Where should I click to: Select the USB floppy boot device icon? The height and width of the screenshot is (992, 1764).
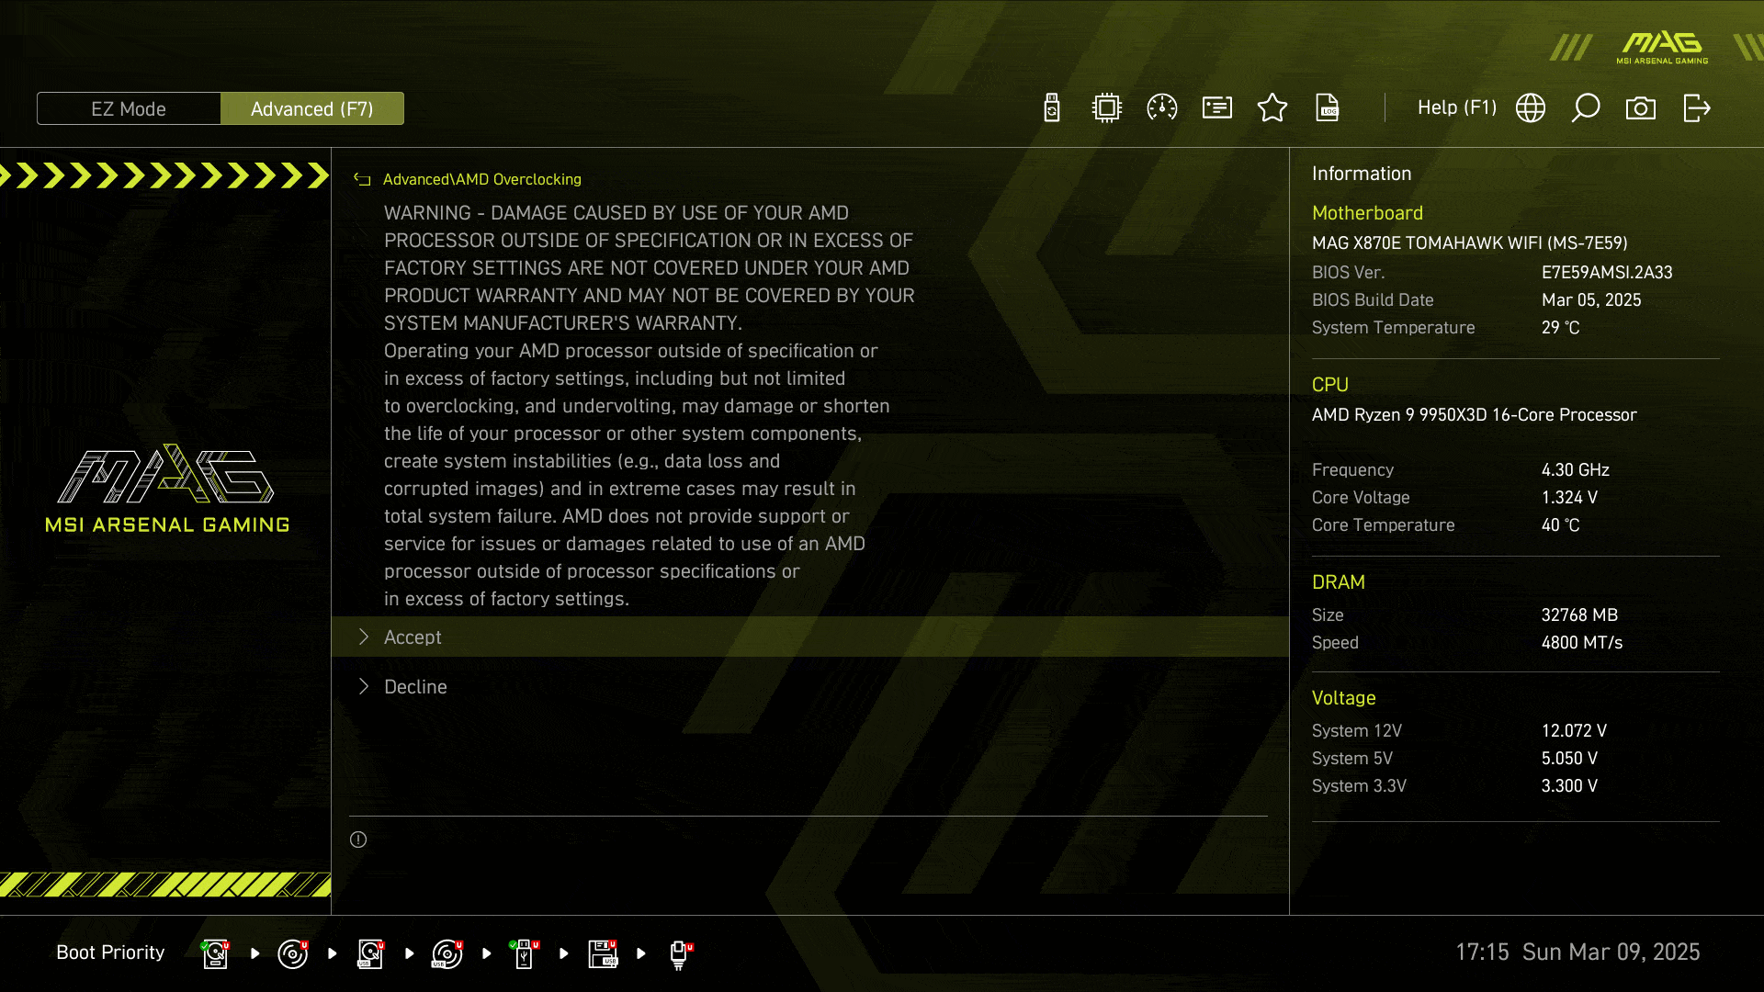(603, 954)
